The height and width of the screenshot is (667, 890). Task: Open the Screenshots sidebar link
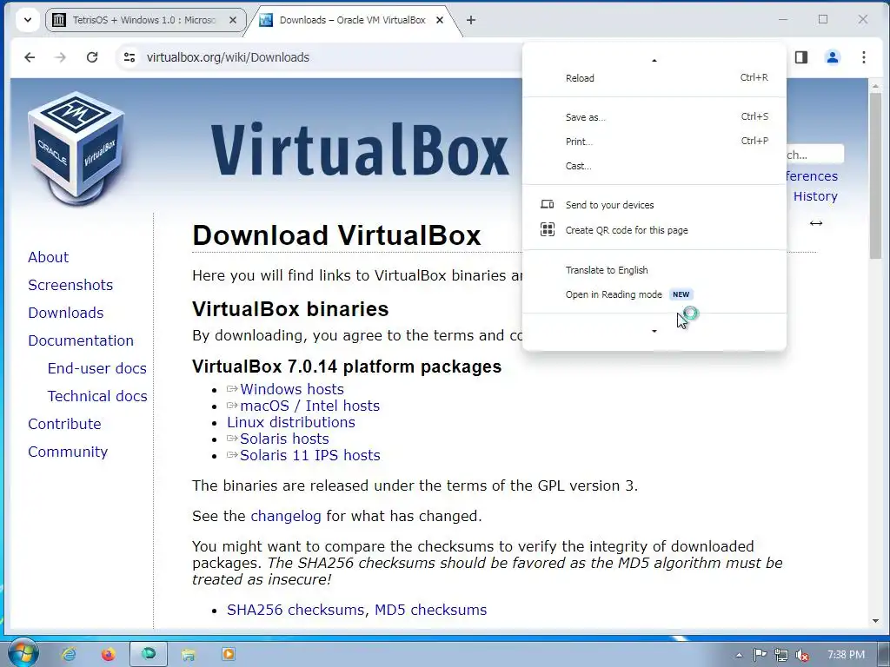click(70, 285)
